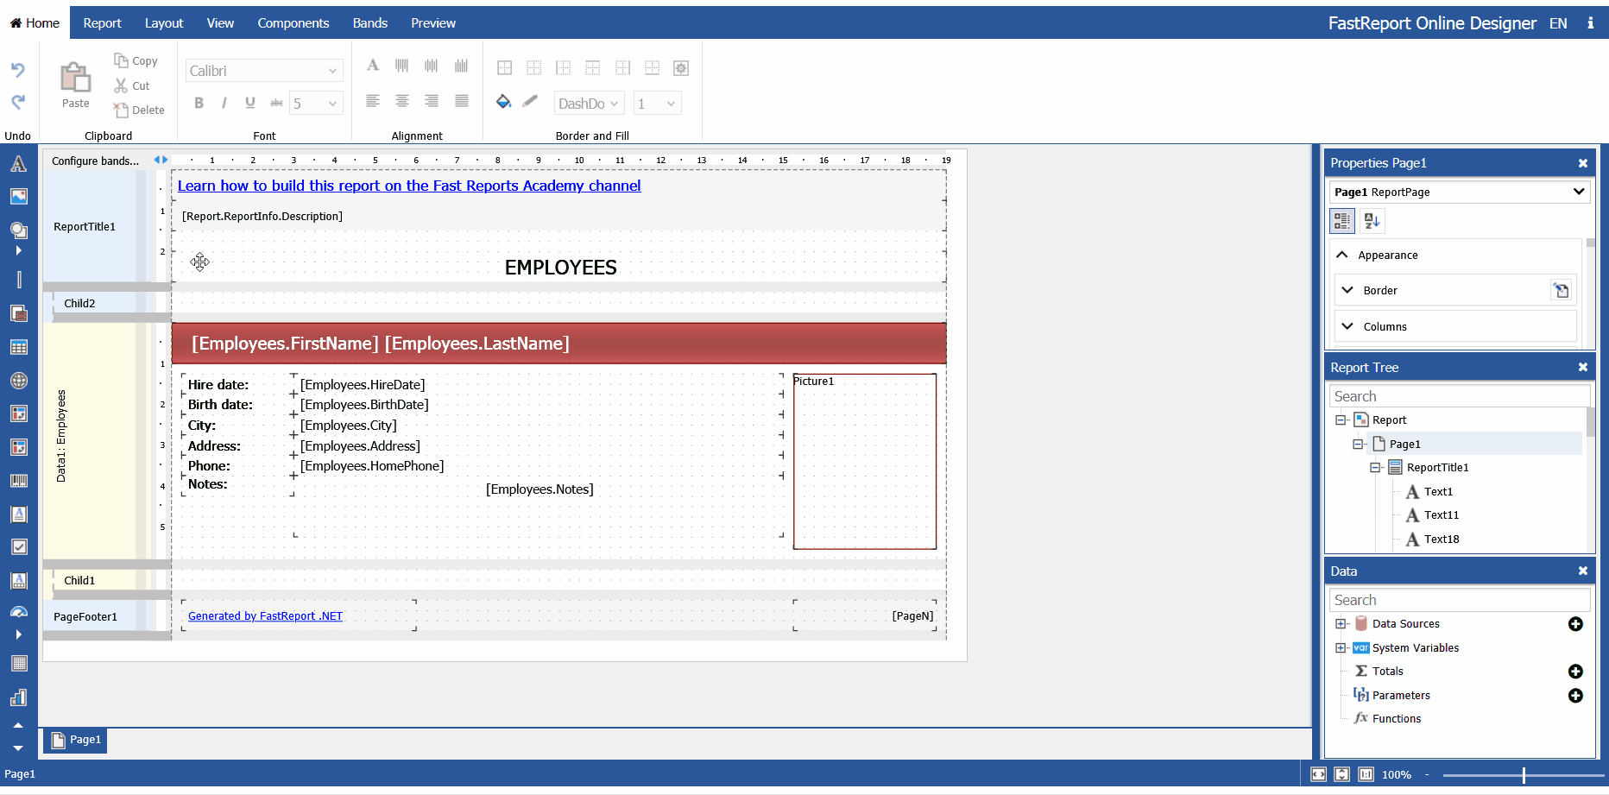The image size is (1609, 795).
Task: Expand the Border property group
Action: (x=1347, y=290)
